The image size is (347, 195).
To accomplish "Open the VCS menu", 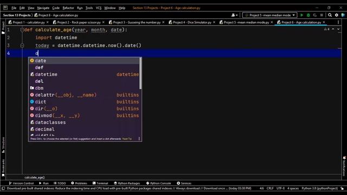I will pyautogui.click(x=99, y=8).
